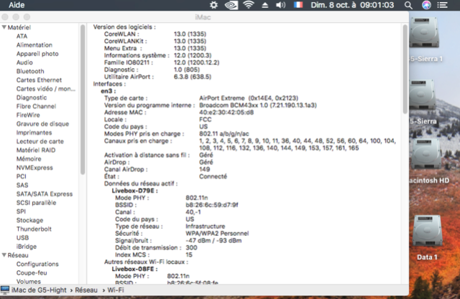Click Wi-Fi in the path bar
This screenshot has width=460, height=299.
(116, 290)
